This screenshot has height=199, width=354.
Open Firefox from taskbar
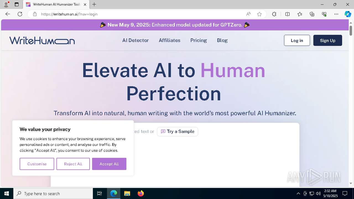(140, 193)
